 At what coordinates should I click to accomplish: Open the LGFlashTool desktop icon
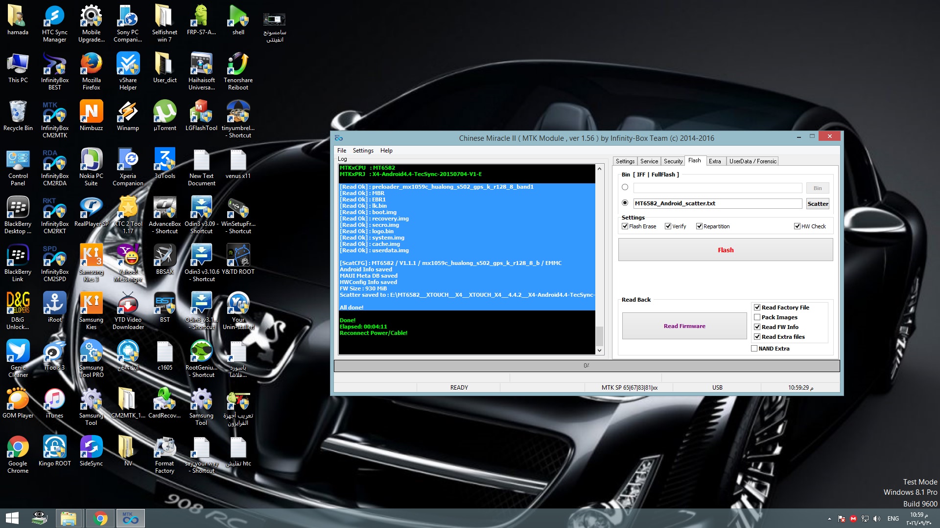pyautogui.click(x=201, y=116)
